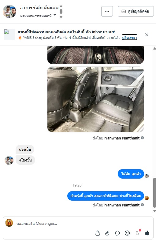This screenshot has width=156, height=241.
Task: Click the info icon beside bottom Nanwhan Nanthanit
Action: coord(143,205)
